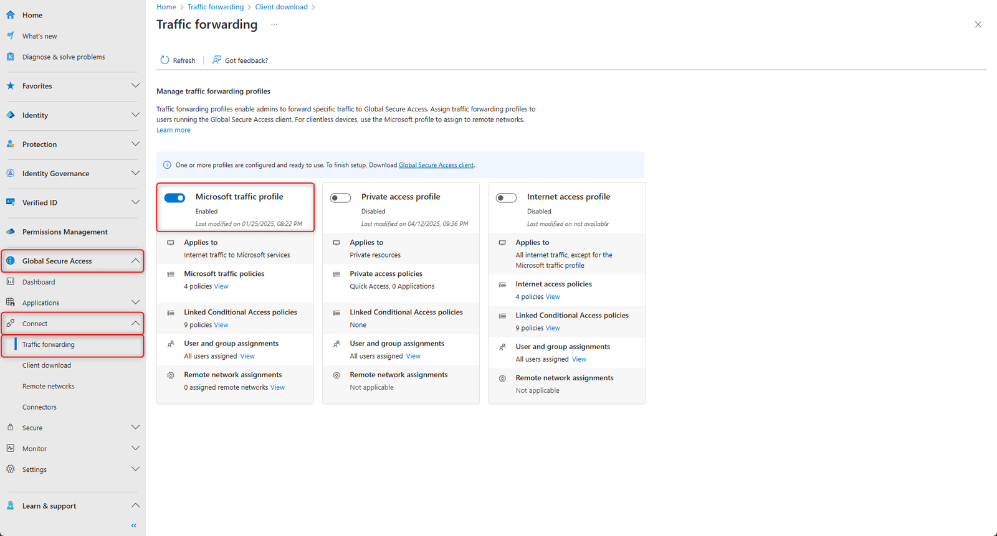Click the Refresh button
This screenshot has height=536, width=997.
click(178, 60)
